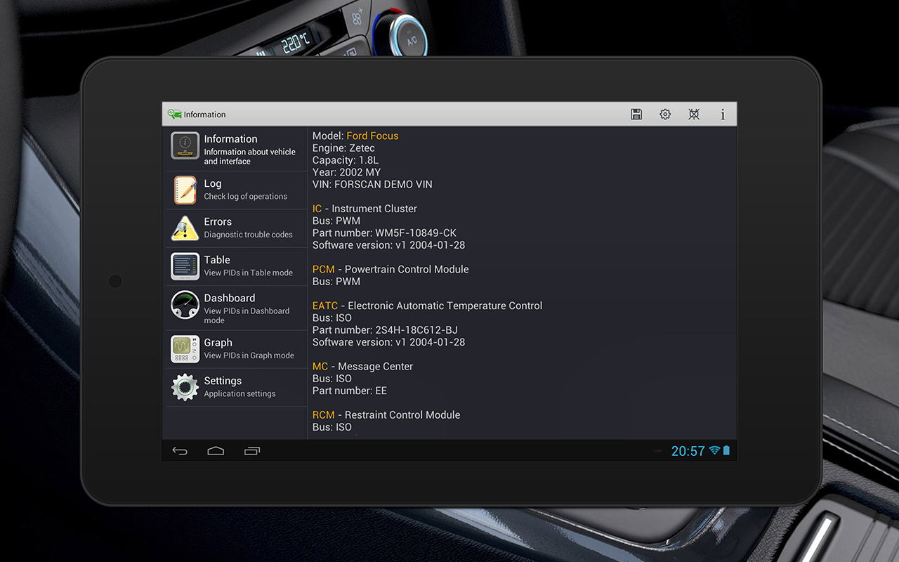Tap the Android home button
This screenshot has width=899, height=562.
(x=216, y=450)
